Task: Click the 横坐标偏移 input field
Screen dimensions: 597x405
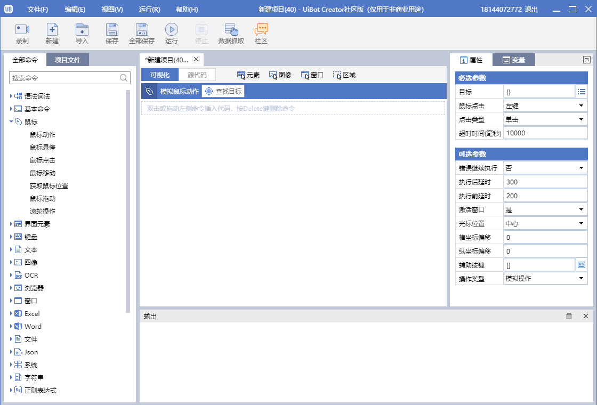Action: coord(545,237)
